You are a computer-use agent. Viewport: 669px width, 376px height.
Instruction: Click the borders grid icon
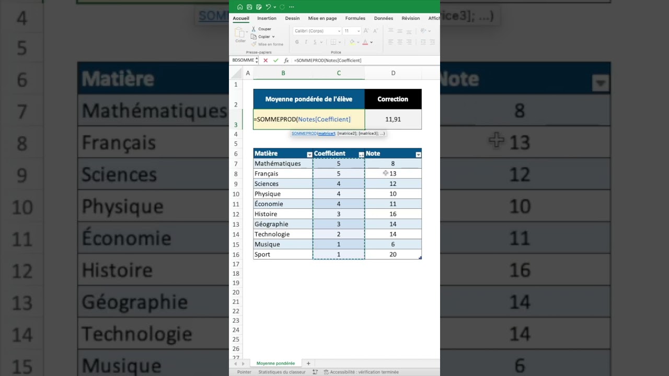coord(332,42)
